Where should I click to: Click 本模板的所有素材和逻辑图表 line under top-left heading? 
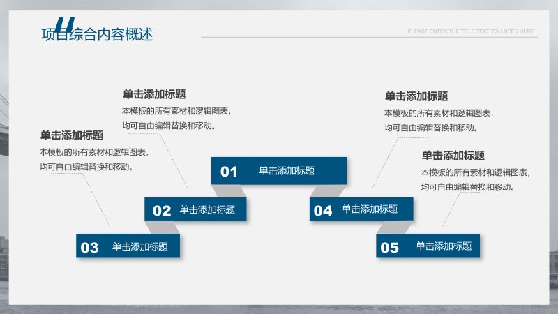click(x=176, y=111)
